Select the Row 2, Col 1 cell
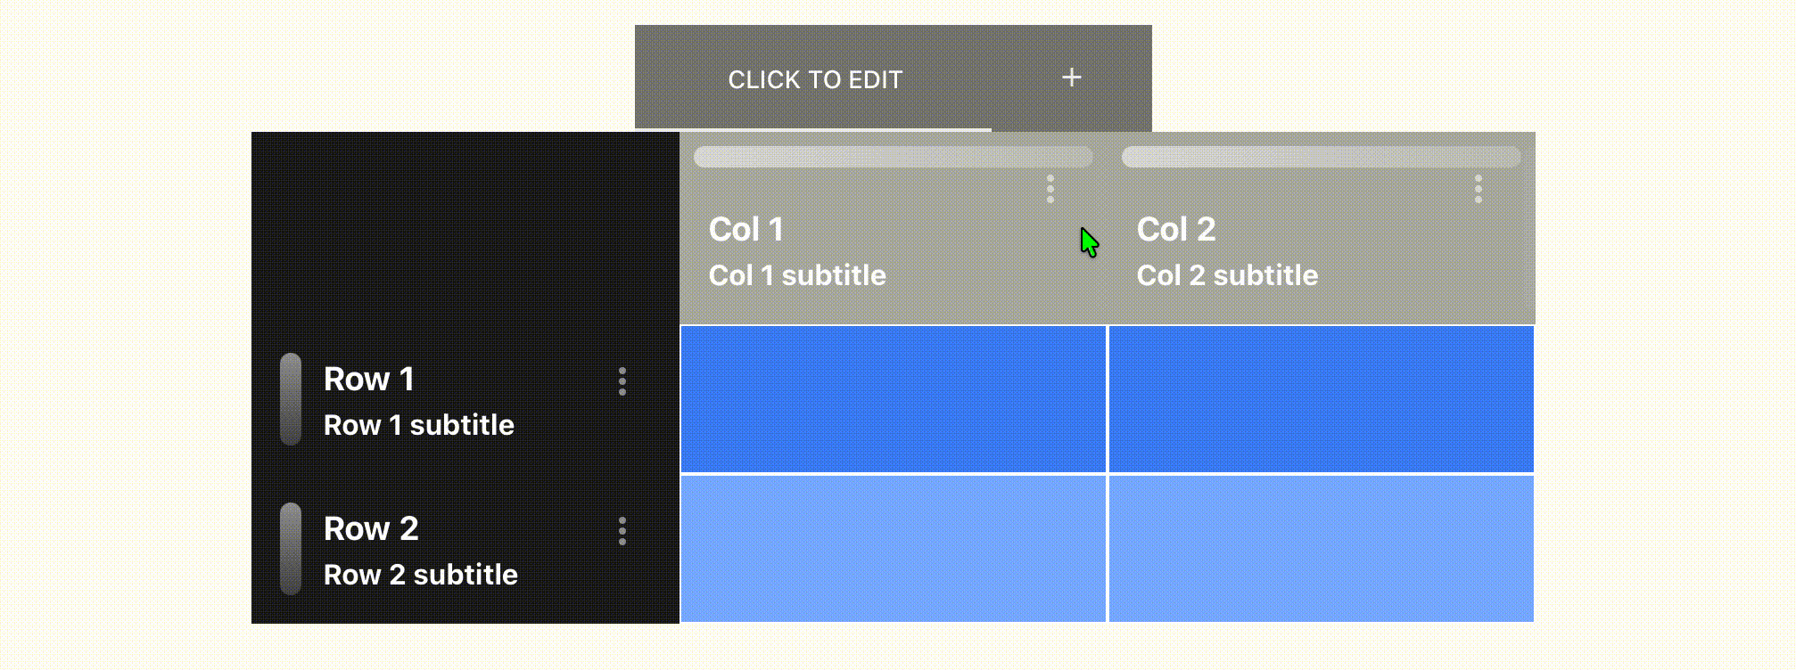Viewport: 1796px width, 670px height. pyautogui.click(x=893, y=548)
